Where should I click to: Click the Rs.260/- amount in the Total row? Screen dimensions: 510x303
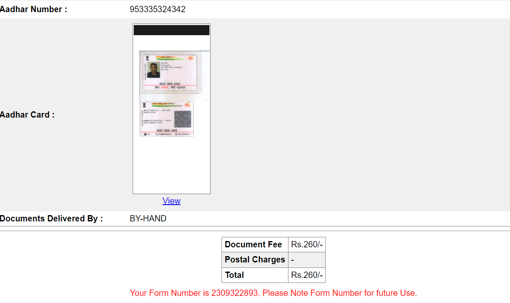click(307, 275)
